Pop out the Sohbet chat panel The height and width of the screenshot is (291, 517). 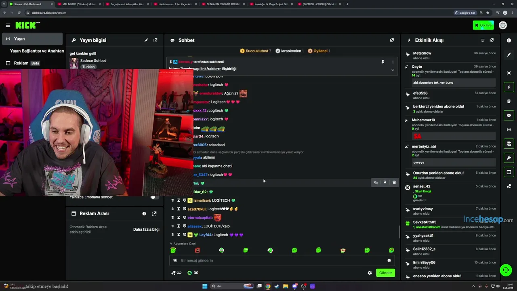392,40
